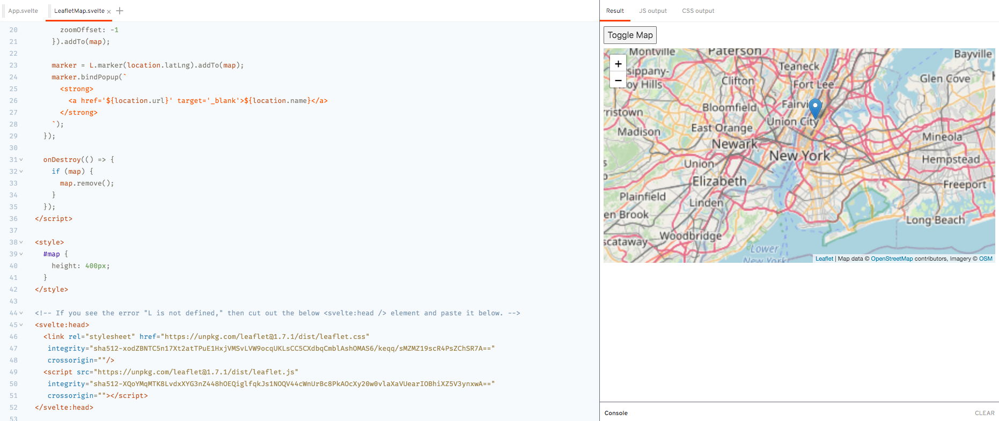Switch to the App.svelte tab
This screenshot has width=999, height=421.
[x=23, y=11]
